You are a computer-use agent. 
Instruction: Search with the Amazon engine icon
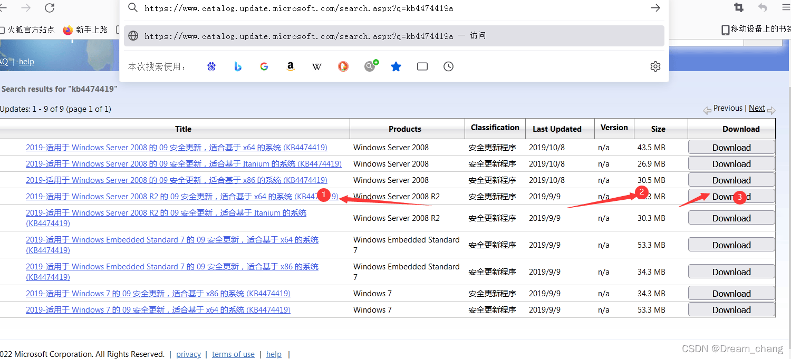291,66
